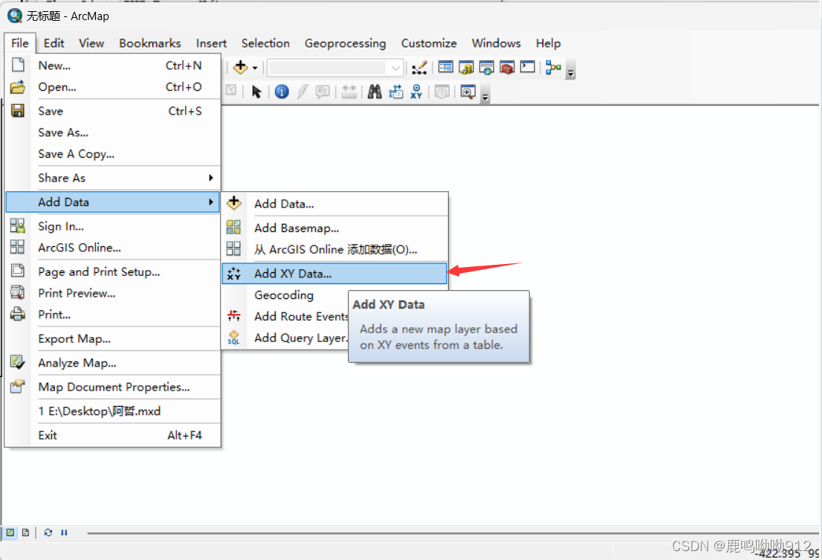Viewport: 822px width, 560px height.
Task: Open the Windows menu
Action: [x=496, y=43]
